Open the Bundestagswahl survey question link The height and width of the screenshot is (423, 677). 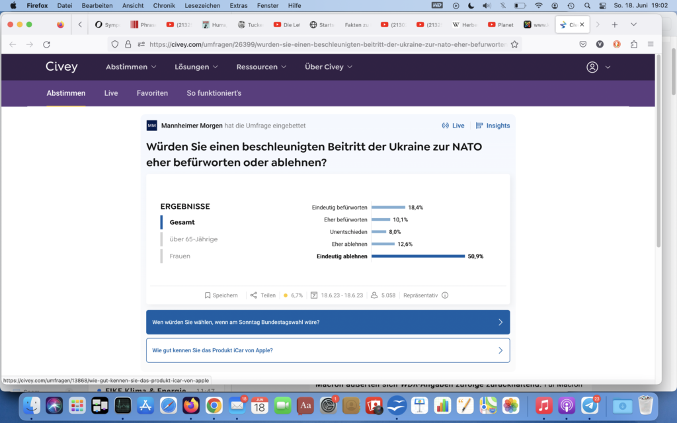click(x=328, y=323)
